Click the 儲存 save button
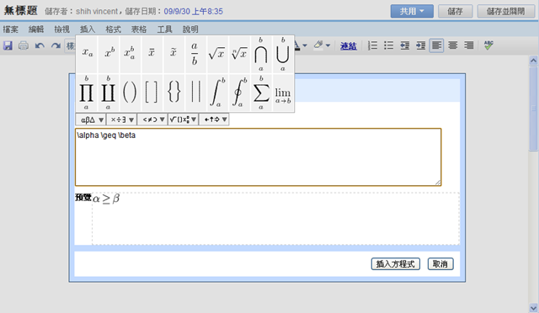 pos(455,11)
